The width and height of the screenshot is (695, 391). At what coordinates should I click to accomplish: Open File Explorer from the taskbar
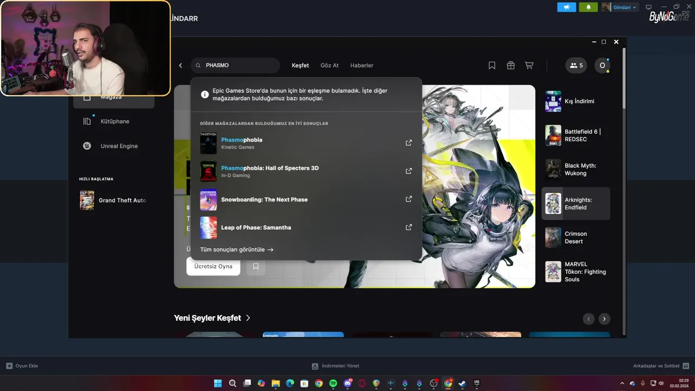click(x=276, y=383)
